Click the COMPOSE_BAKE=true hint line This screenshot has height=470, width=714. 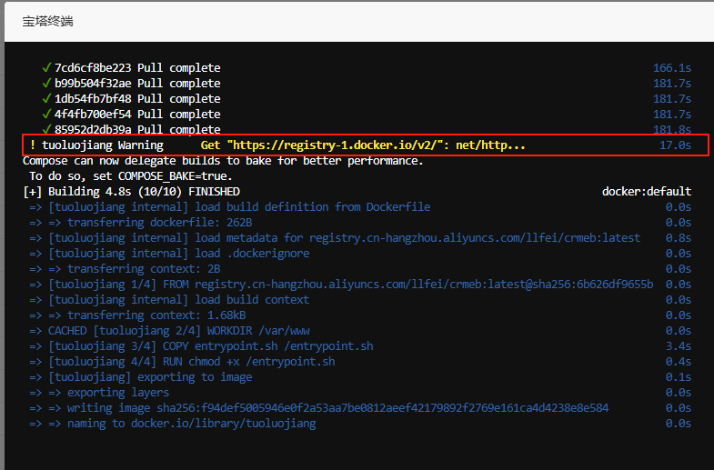pos(131,176)
